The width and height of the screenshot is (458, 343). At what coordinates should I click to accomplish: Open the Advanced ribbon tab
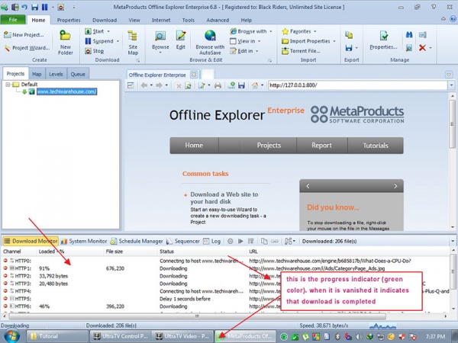point(218,20)
